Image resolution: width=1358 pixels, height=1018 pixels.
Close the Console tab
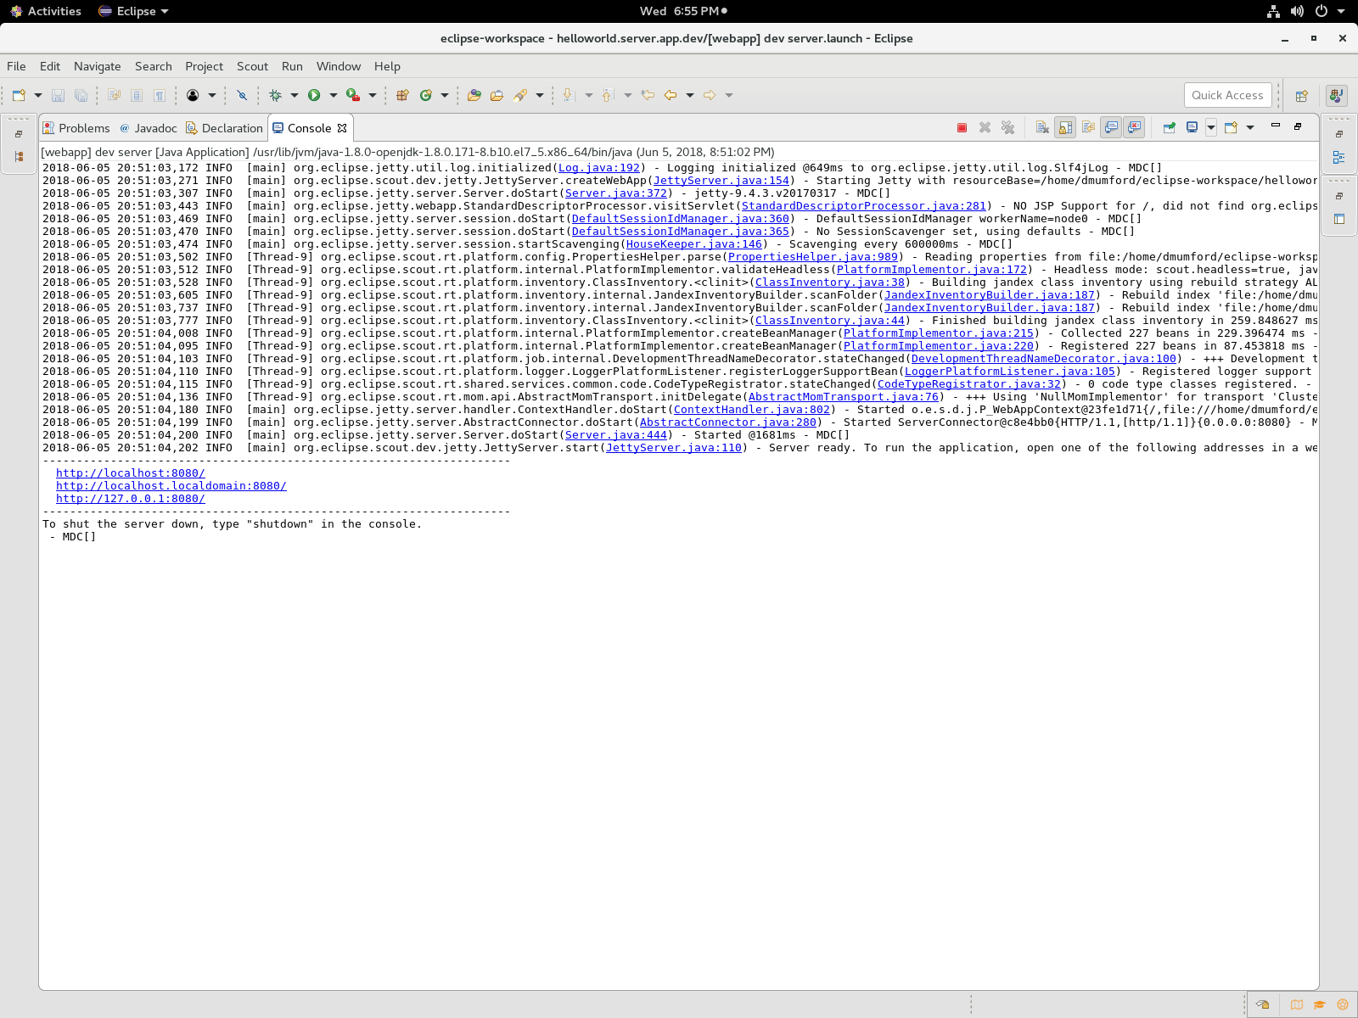342,128
